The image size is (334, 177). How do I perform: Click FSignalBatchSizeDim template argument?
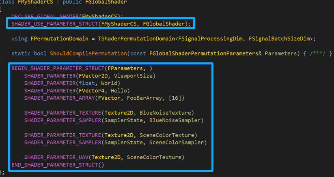point(279,38)
